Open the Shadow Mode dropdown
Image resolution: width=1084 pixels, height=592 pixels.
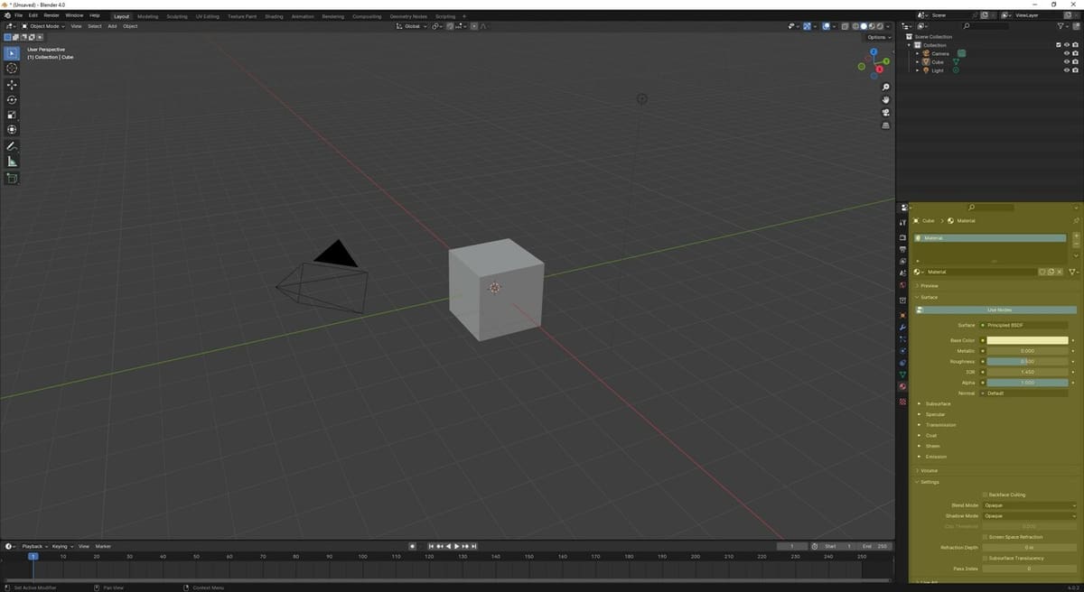[x=1029, y=515]
